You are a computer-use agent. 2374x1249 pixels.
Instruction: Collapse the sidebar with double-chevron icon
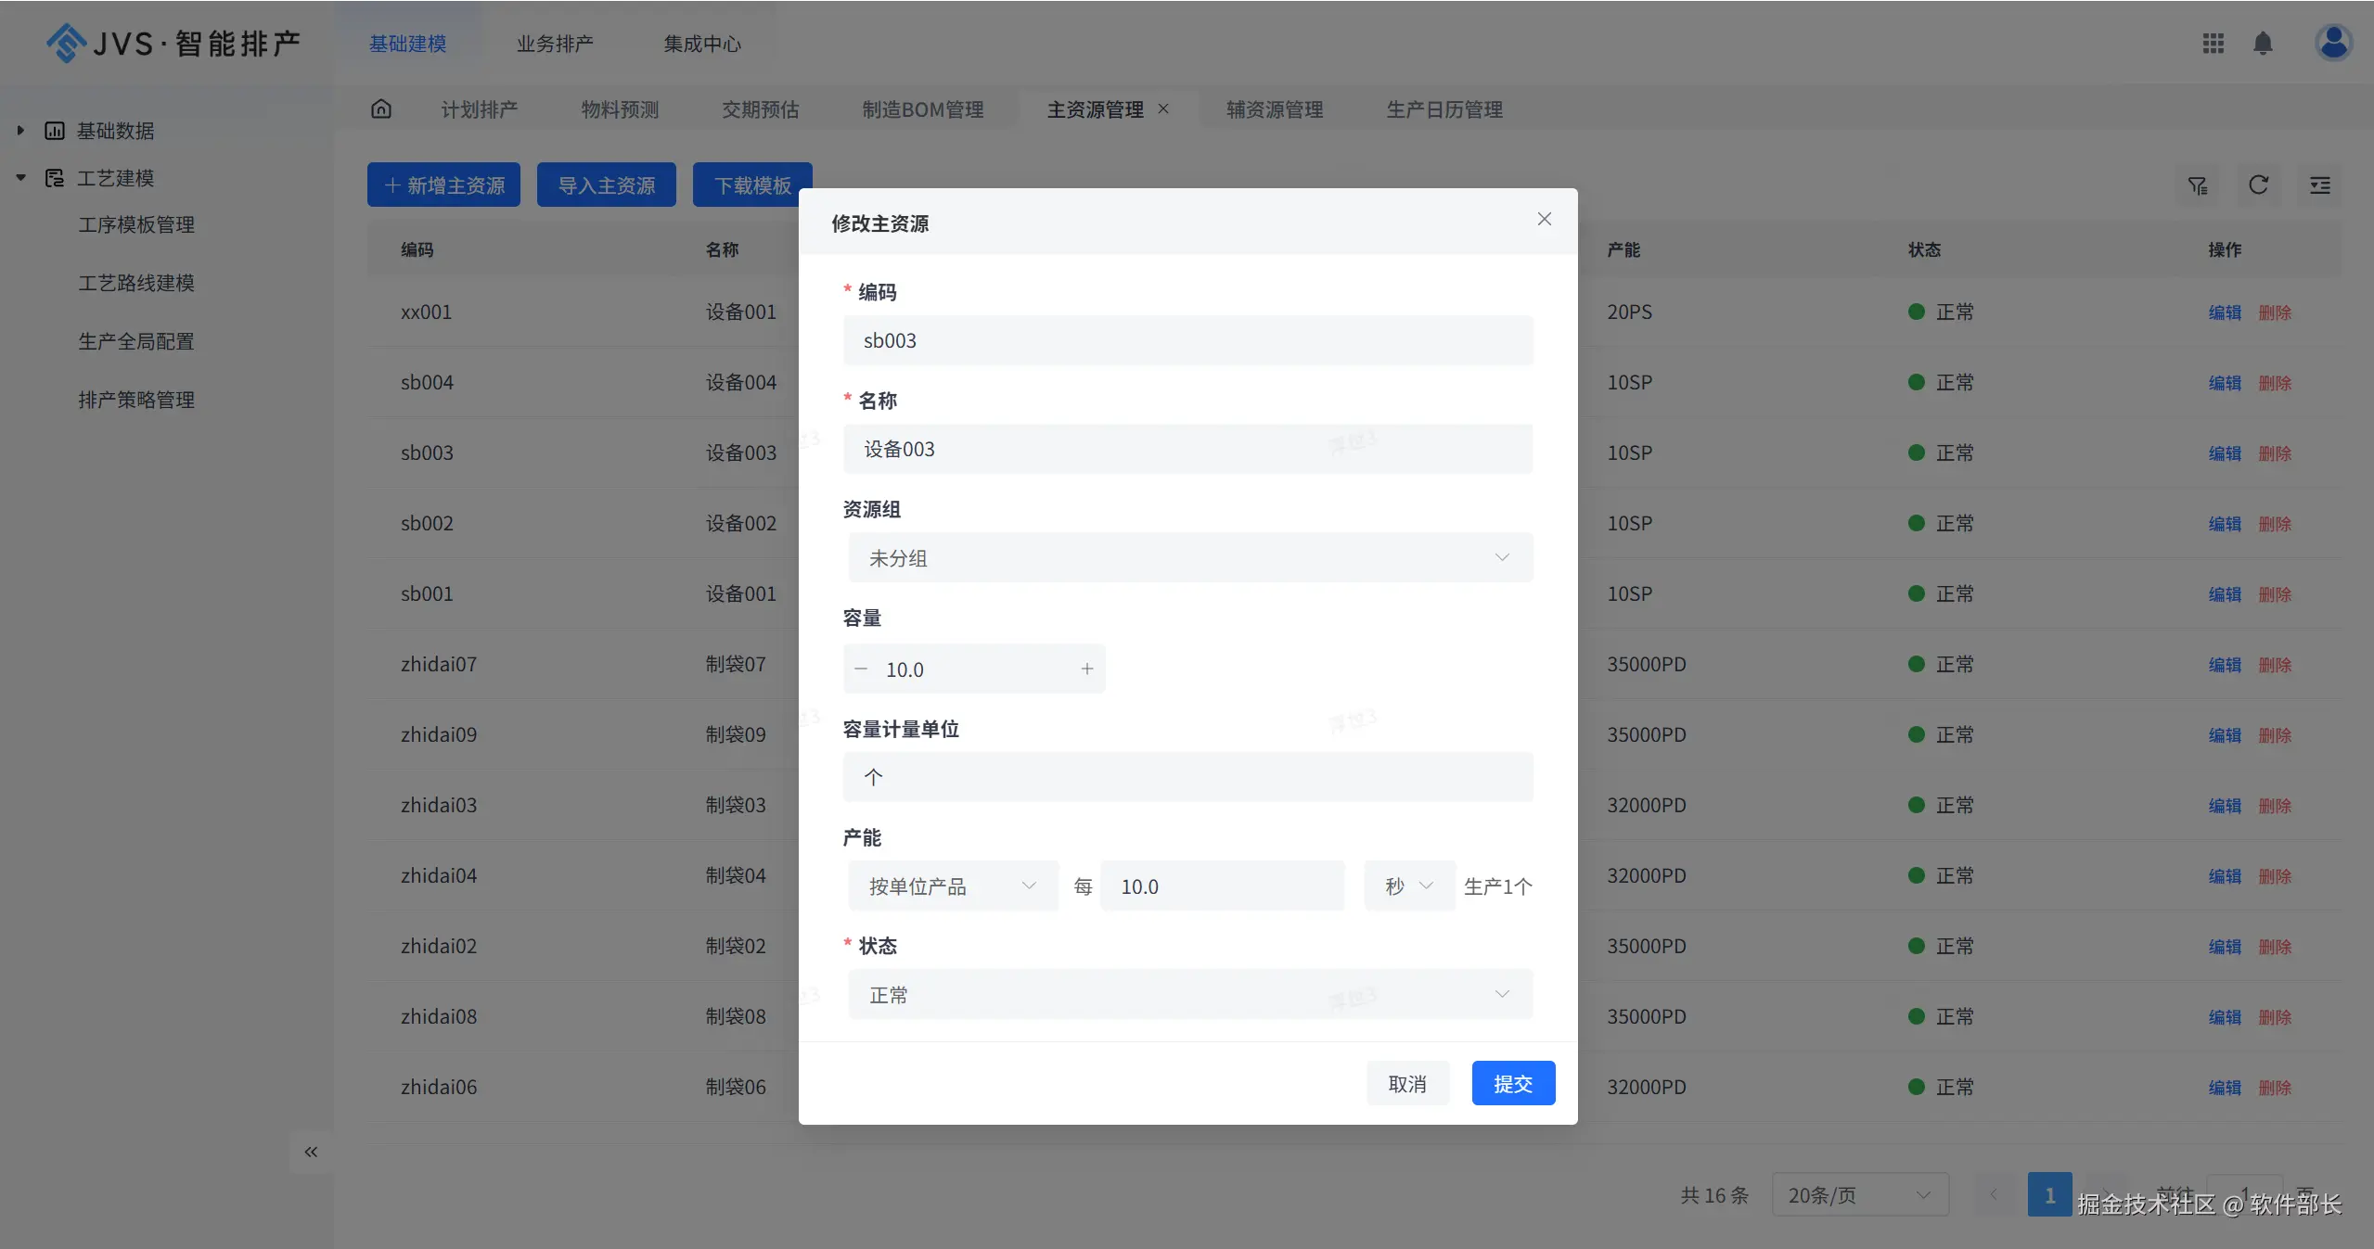coord(311,1152)
